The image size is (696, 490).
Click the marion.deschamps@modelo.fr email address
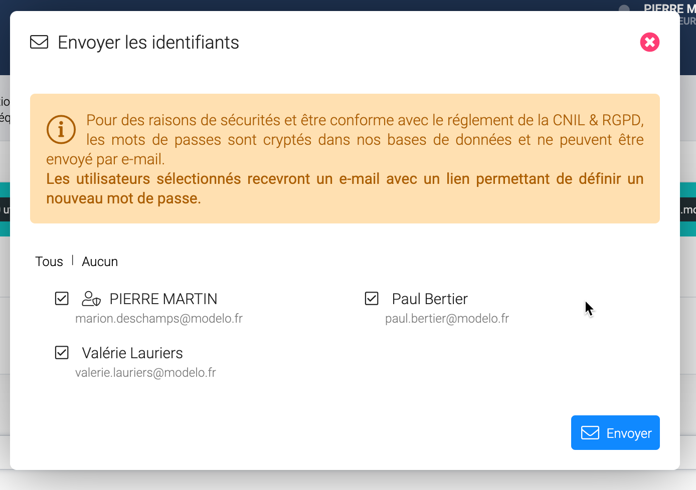pos(159,319)
